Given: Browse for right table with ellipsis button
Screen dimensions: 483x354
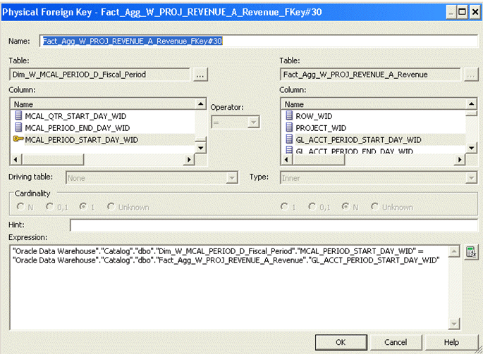Looking at the screenshot, I should pos(471,75).
